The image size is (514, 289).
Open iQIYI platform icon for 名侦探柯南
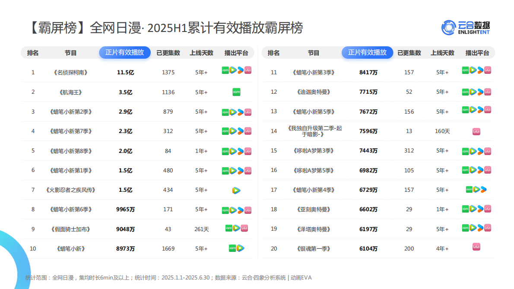(225, 70)
